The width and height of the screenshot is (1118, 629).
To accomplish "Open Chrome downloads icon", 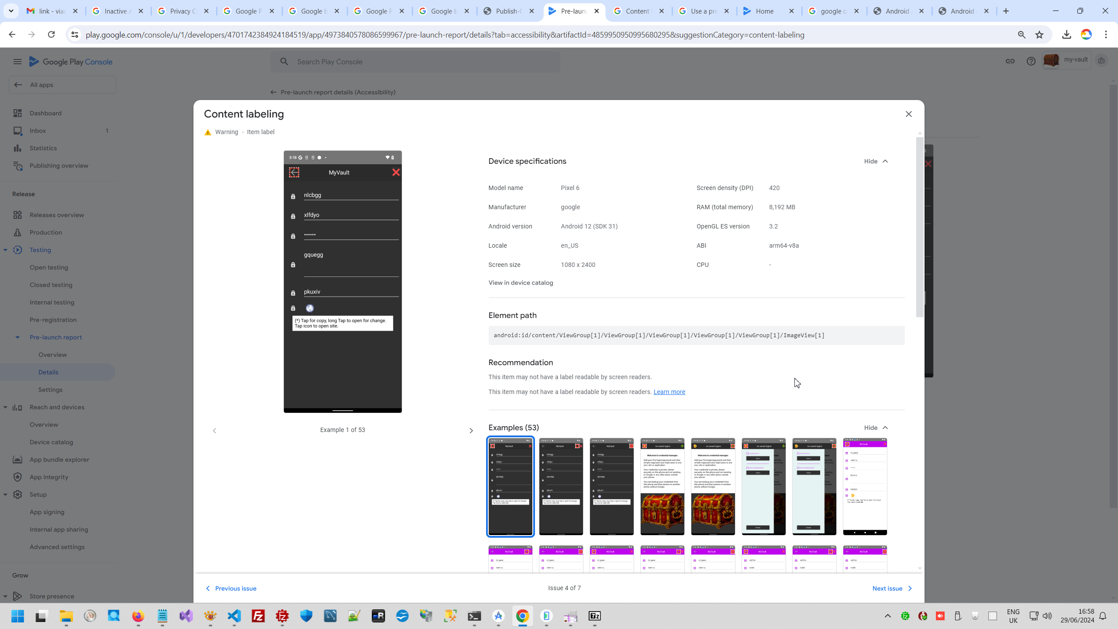I will [1066, 35].
